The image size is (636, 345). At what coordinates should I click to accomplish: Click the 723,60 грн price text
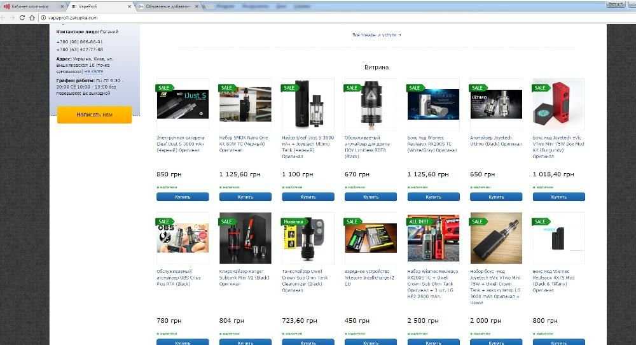(300, 321)
